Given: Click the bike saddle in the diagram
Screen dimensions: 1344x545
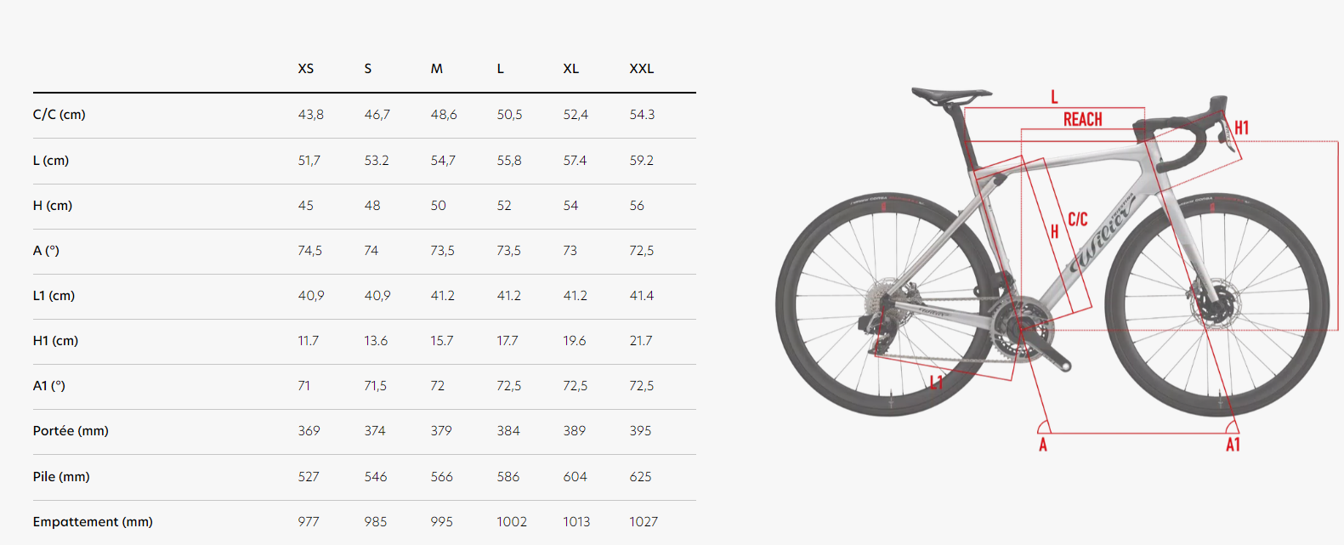Looking at the screenshot, I should click(950, 94).
